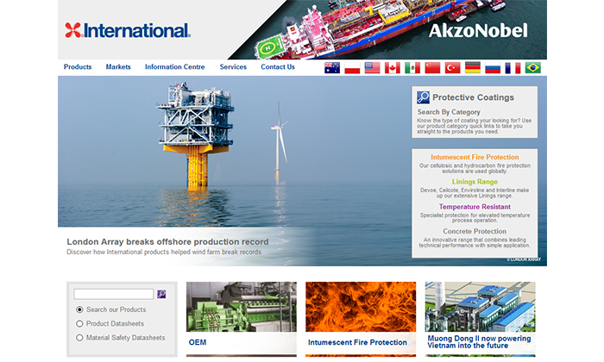604x362 pixels.
Task: Click Muong Dong II Vietnam card title
Action: [479, 342]
